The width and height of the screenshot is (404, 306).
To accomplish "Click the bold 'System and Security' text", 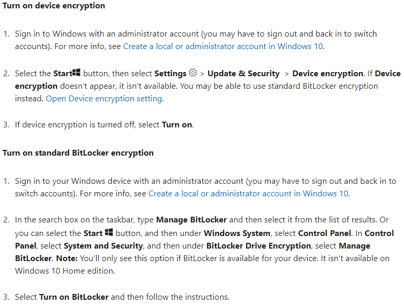I will coord(103,246).
